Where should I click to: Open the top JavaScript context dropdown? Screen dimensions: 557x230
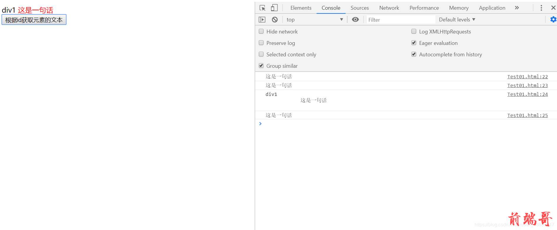point(315,20)
